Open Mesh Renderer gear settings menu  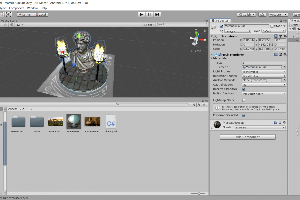285,54
